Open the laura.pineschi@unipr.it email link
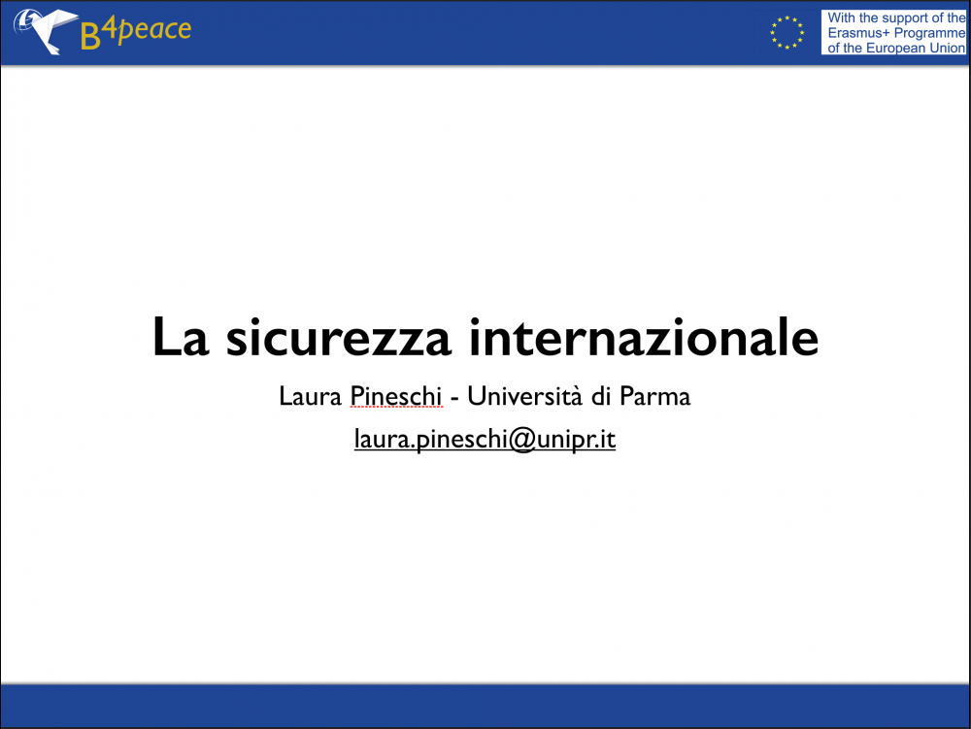Image resolution: width=971 pixels, height=729 pixels. [485, 439]
